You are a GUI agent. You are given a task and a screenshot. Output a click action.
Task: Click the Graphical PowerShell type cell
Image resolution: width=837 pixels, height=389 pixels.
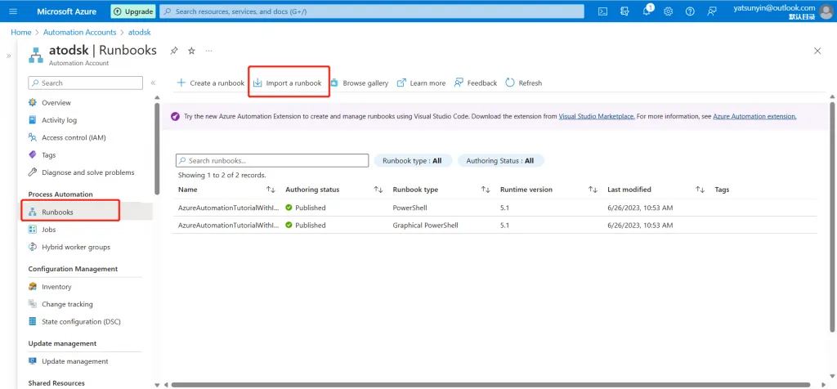coord(425,226)
